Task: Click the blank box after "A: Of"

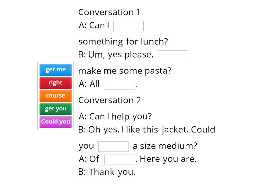Action: (x=119, y=159)
